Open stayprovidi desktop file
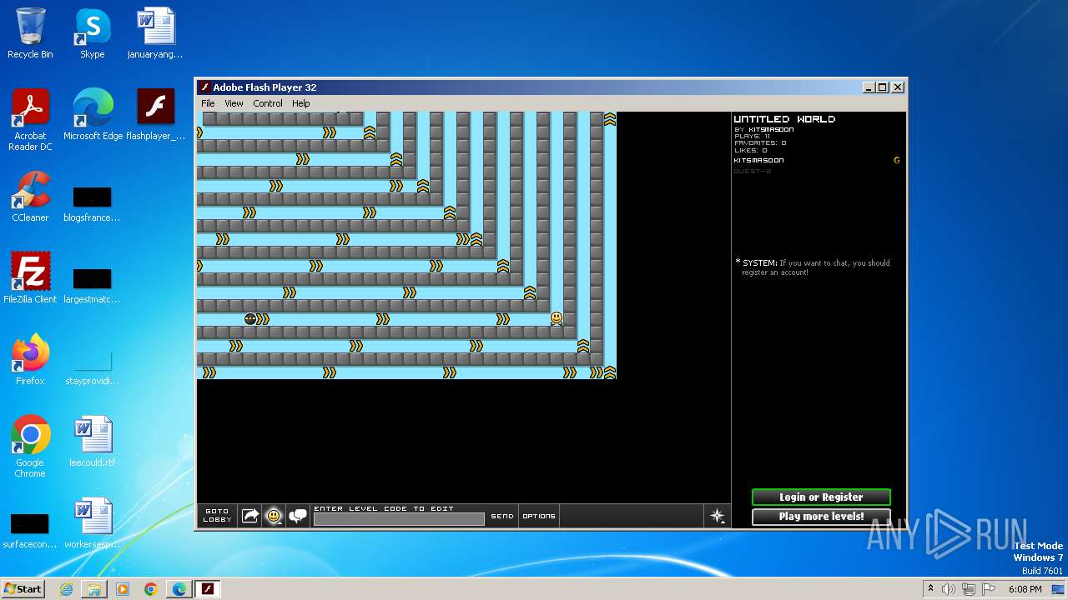Image resolution: width=1068 pixels, height=600 pixels. pos(92,367)
